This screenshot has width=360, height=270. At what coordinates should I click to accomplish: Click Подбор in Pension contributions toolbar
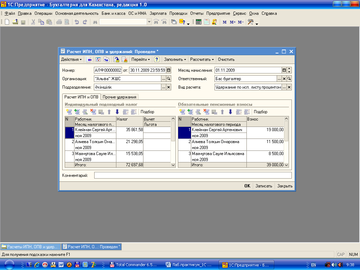click(x=261, y=112)
